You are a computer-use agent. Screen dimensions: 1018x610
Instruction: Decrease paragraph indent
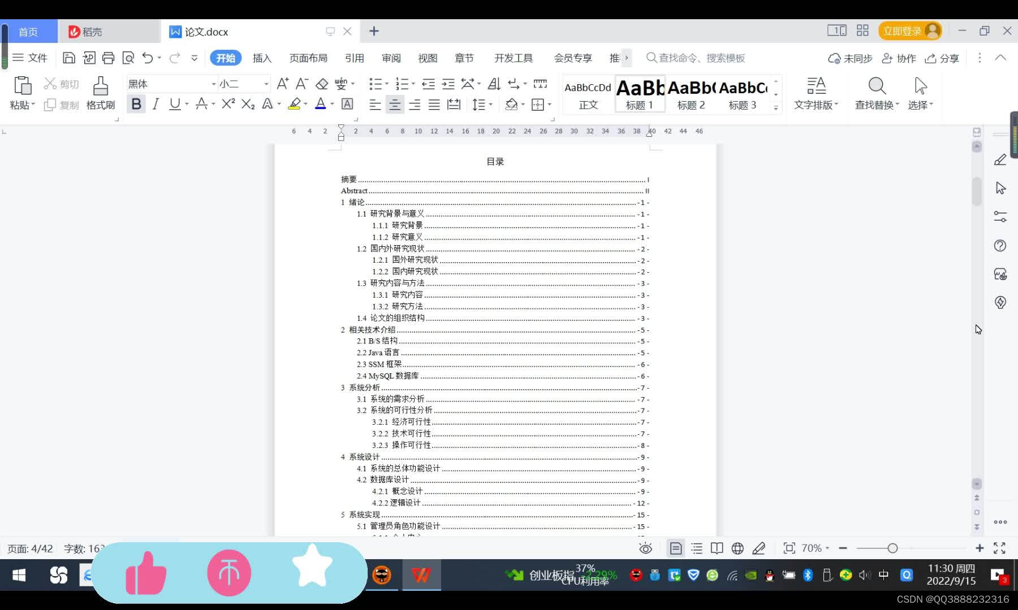pos(429,84)
